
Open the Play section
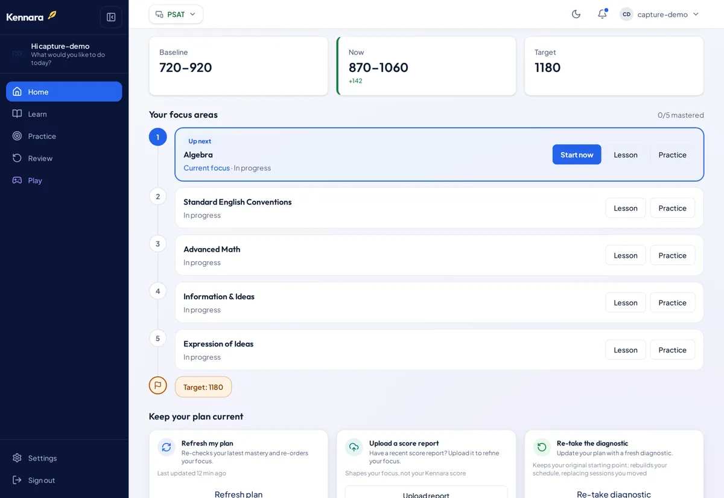point(64,180)
